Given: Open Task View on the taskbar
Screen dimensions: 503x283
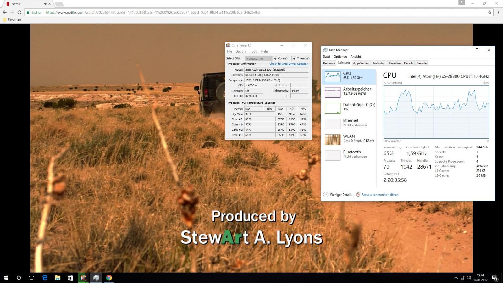Looking at the screenshot, I should click(31, 278).
